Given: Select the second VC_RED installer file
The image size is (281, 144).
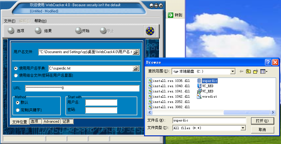Looking at the screenshot, I should pos(205,91).
